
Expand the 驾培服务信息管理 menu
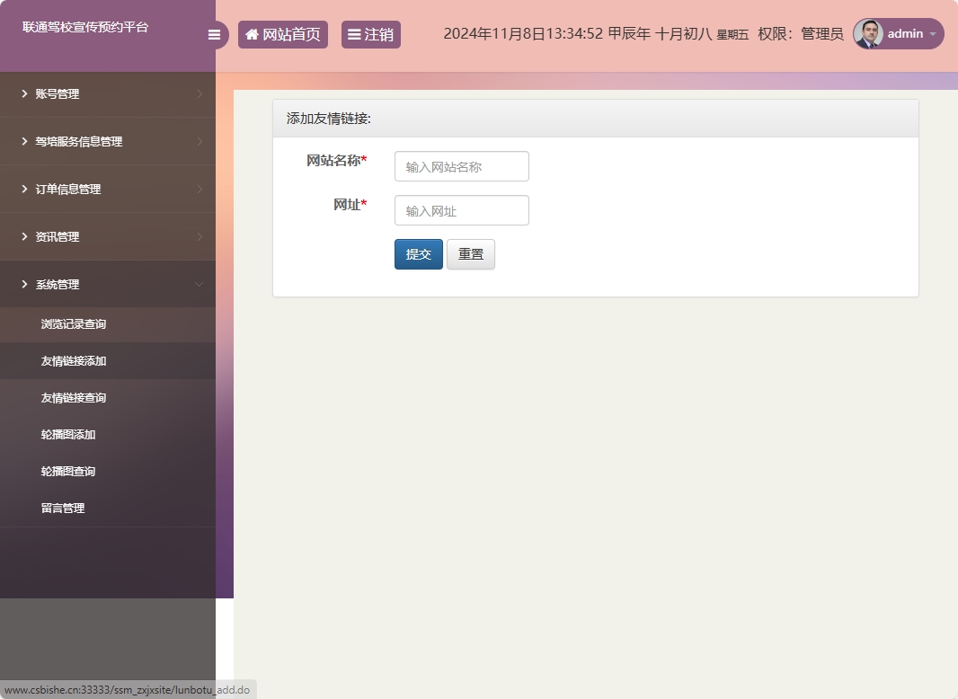108,142
